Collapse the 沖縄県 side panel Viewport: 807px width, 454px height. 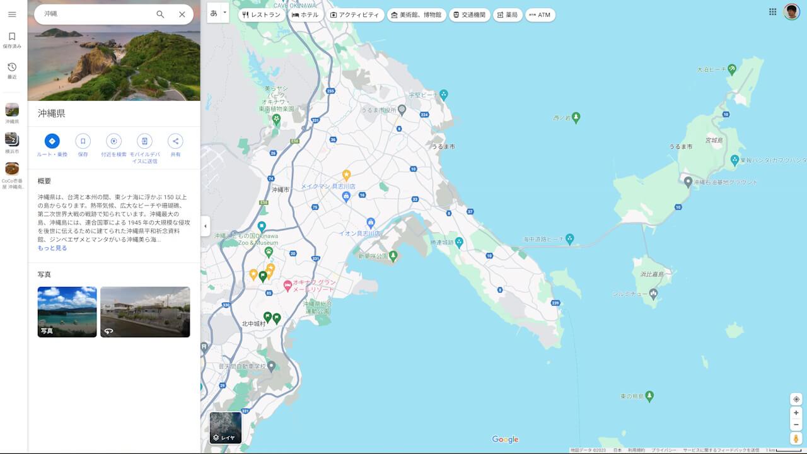pyautogui.click(x=205, y=227)
